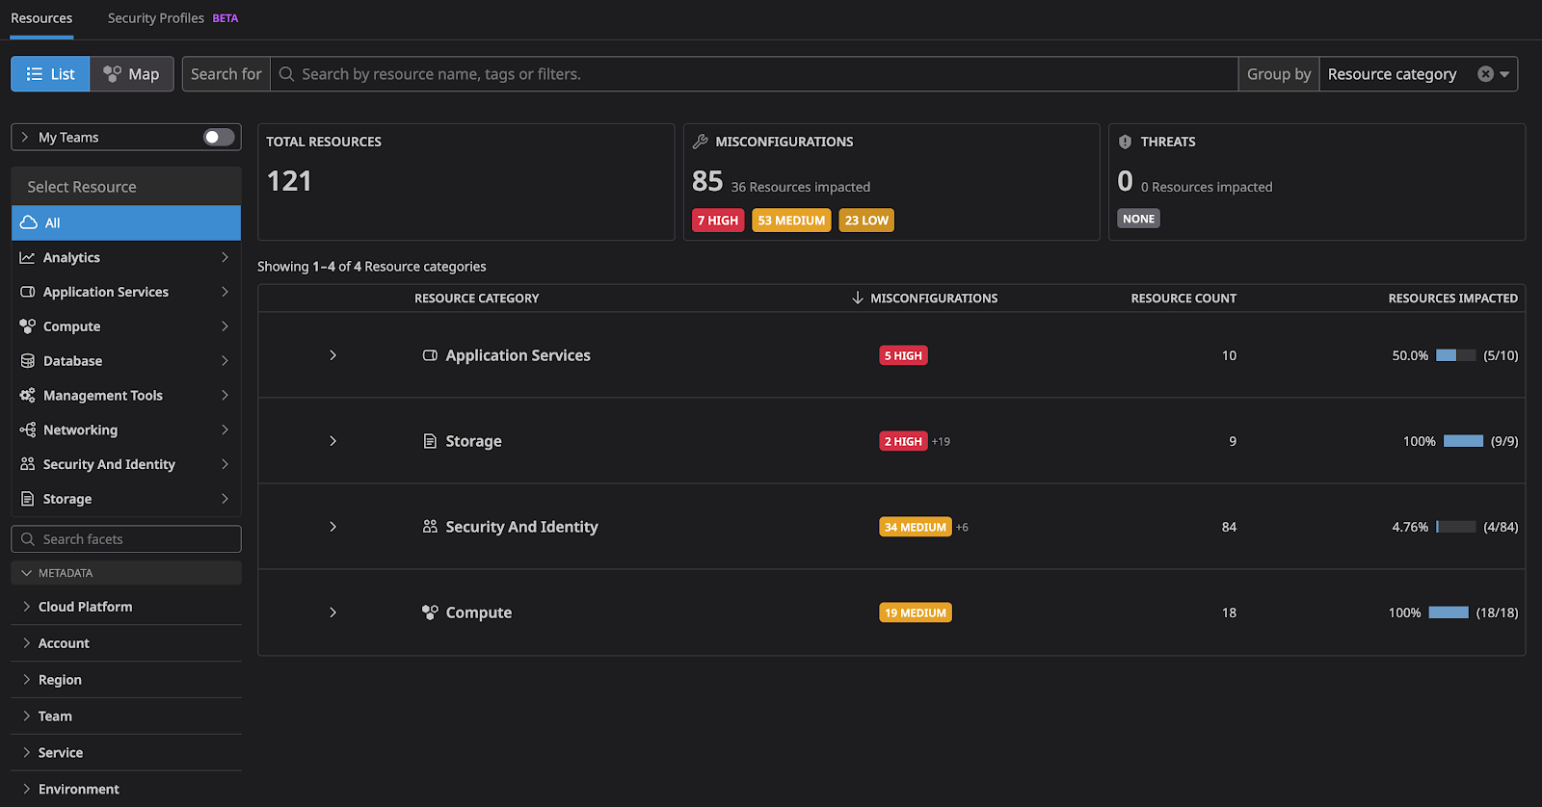Expand the Application Services table row
Image resolution: width=1542 pixels, height=807 pixels.
pos(333,355)
